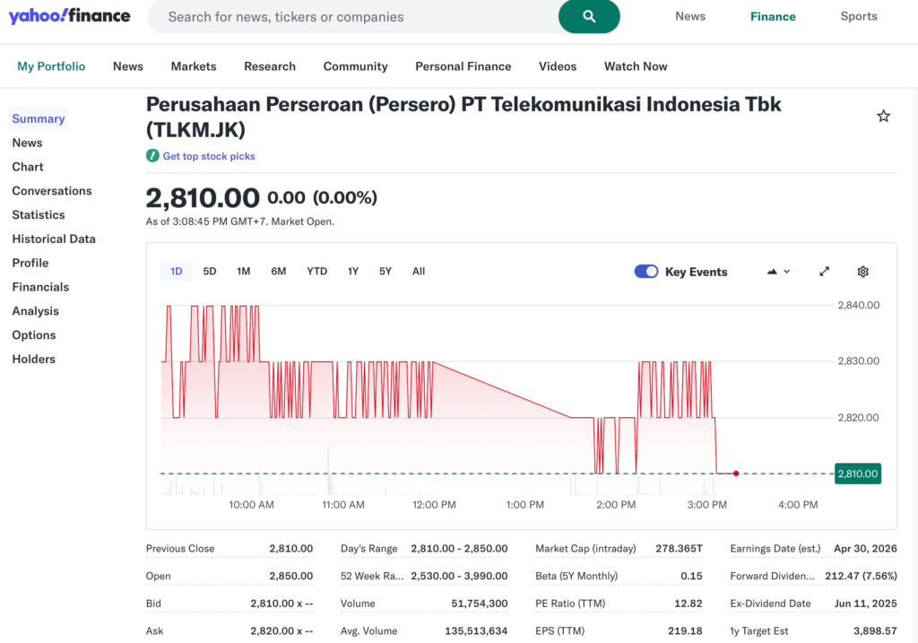Open Markets menu
This screenshot has width=918, height=643.
(x=194, y=66)
